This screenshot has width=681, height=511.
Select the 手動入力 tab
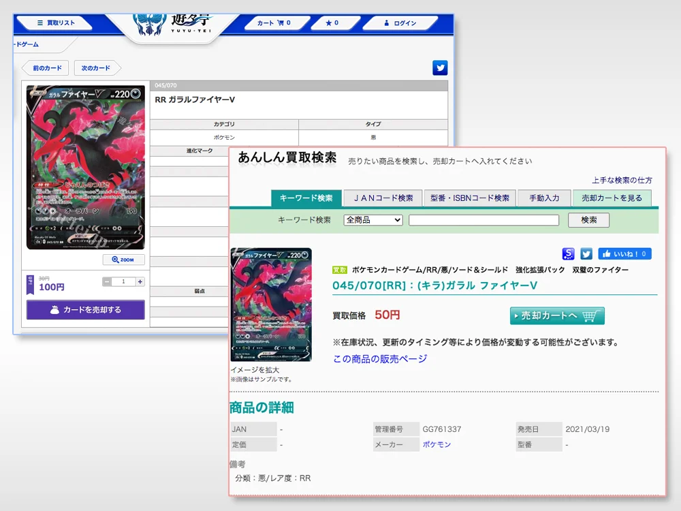point(544,198)
